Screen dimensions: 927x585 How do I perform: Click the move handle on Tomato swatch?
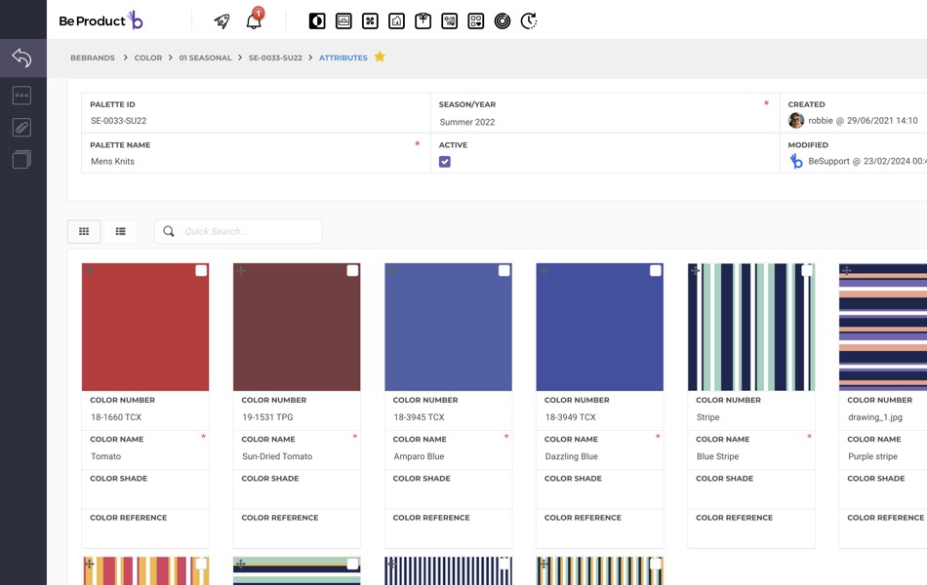(x=90, y=271)
